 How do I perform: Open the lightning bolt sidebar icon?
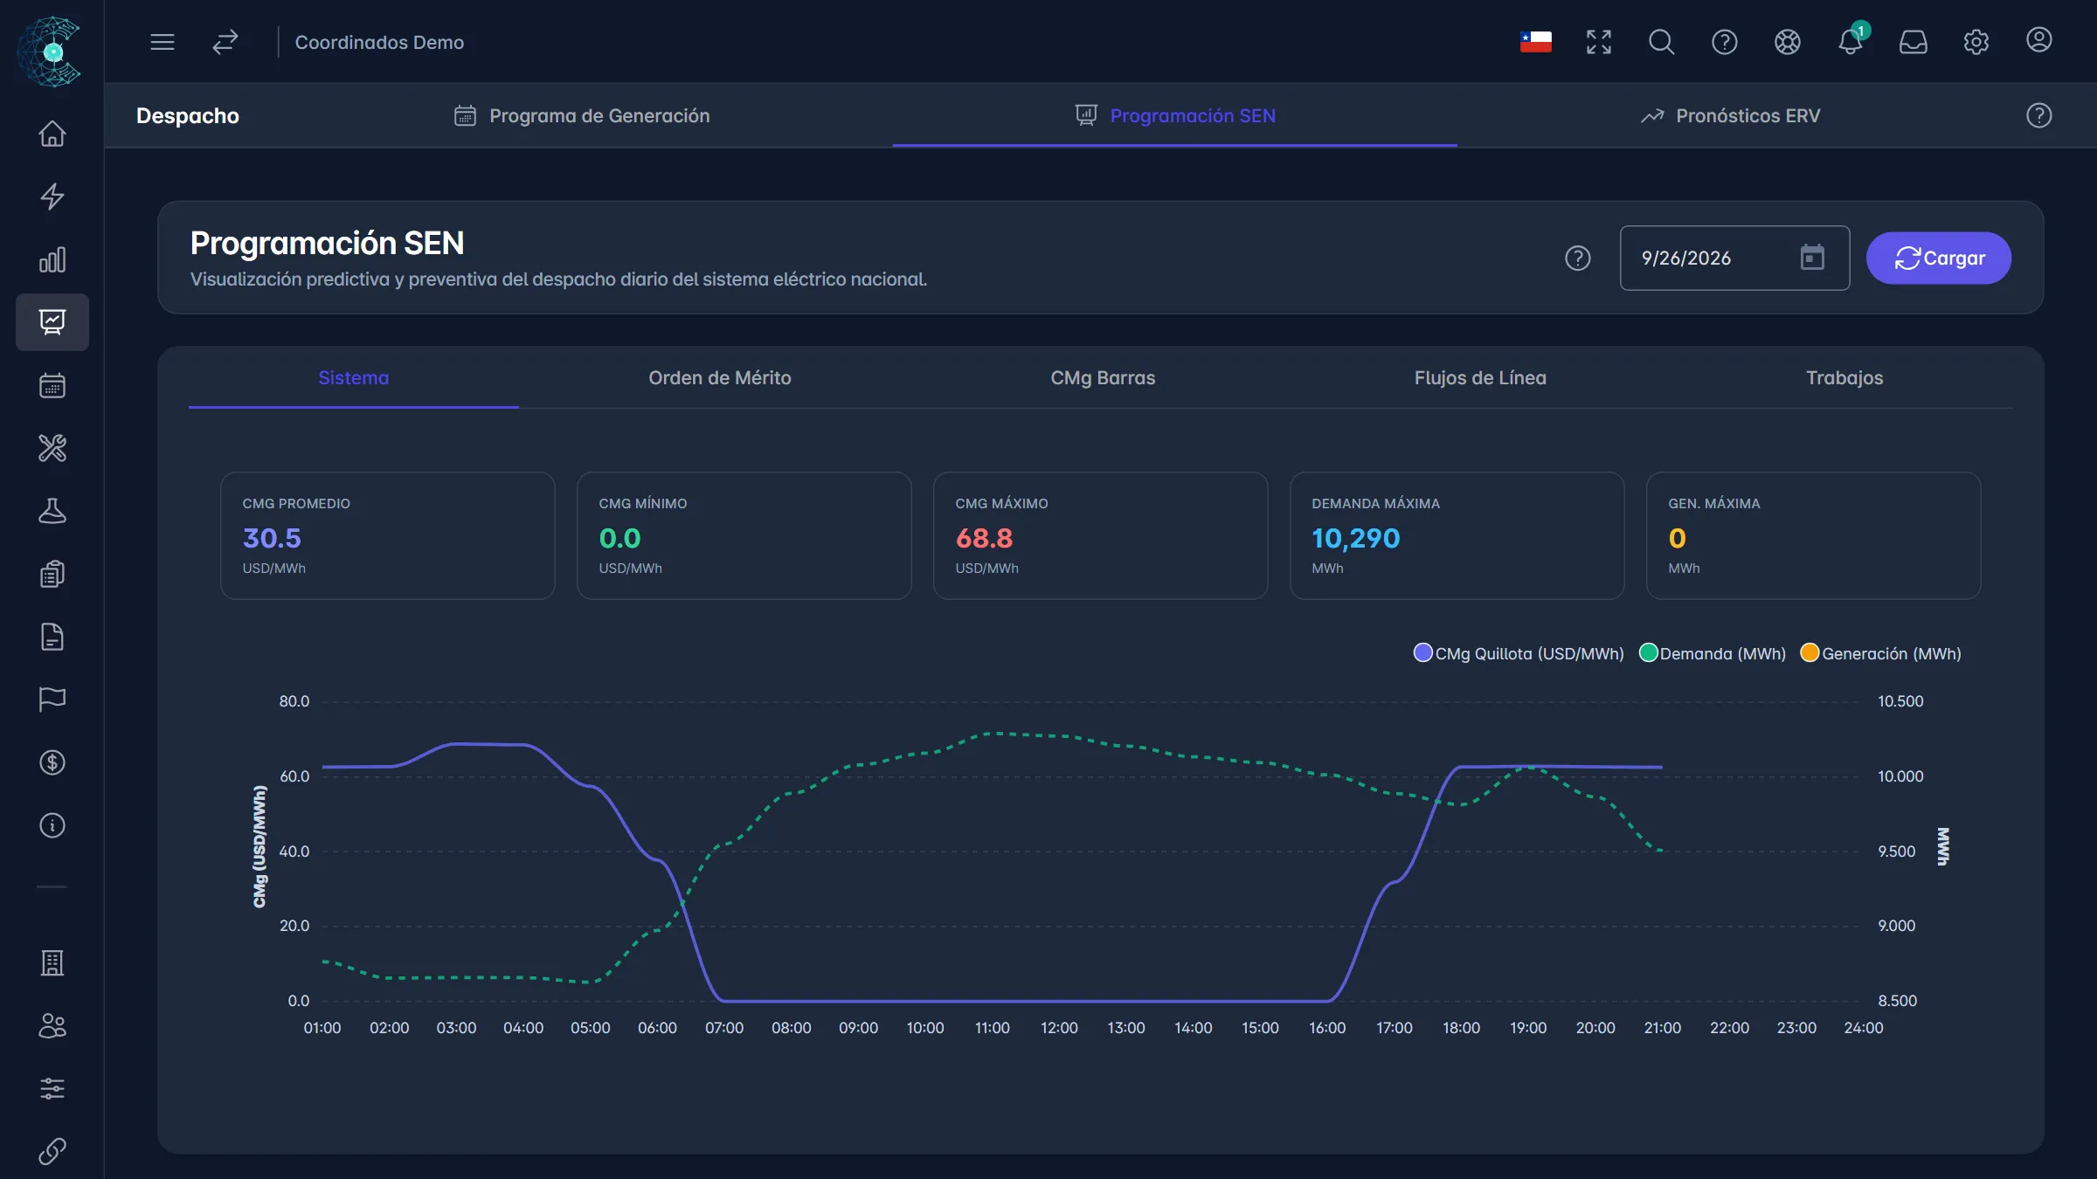click(52, 196)
